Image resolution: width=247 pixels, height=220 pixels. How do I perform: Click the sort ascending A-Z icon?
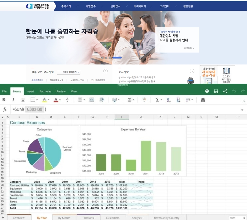click(x=169, y=100)
